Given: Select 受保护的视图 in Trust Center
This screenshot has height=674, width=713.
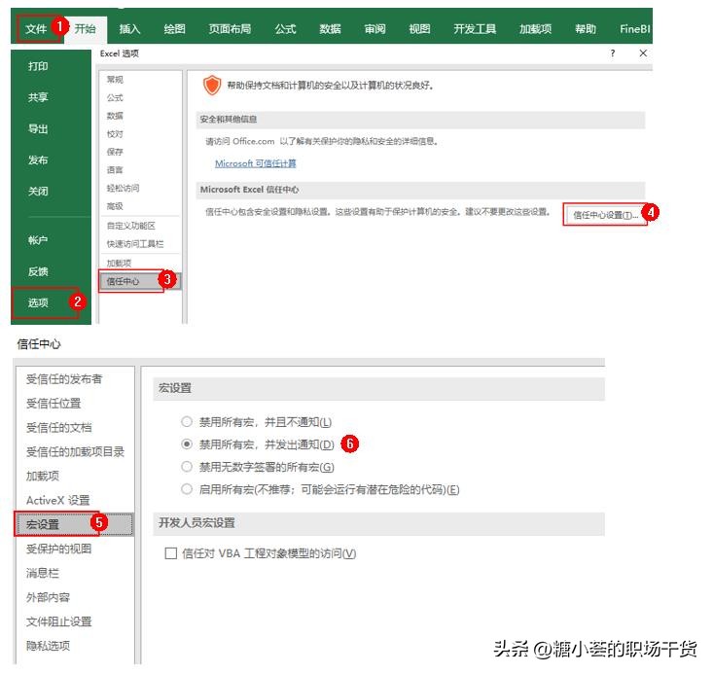Looking at the screenshot, I should pos(58,549).
